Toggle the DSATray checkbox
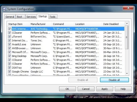The image size is (137, 102). pos(9,67)
